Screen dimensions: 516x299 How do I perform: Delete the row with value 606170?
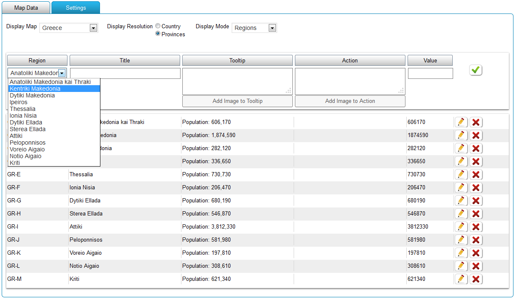click(476, 122)
